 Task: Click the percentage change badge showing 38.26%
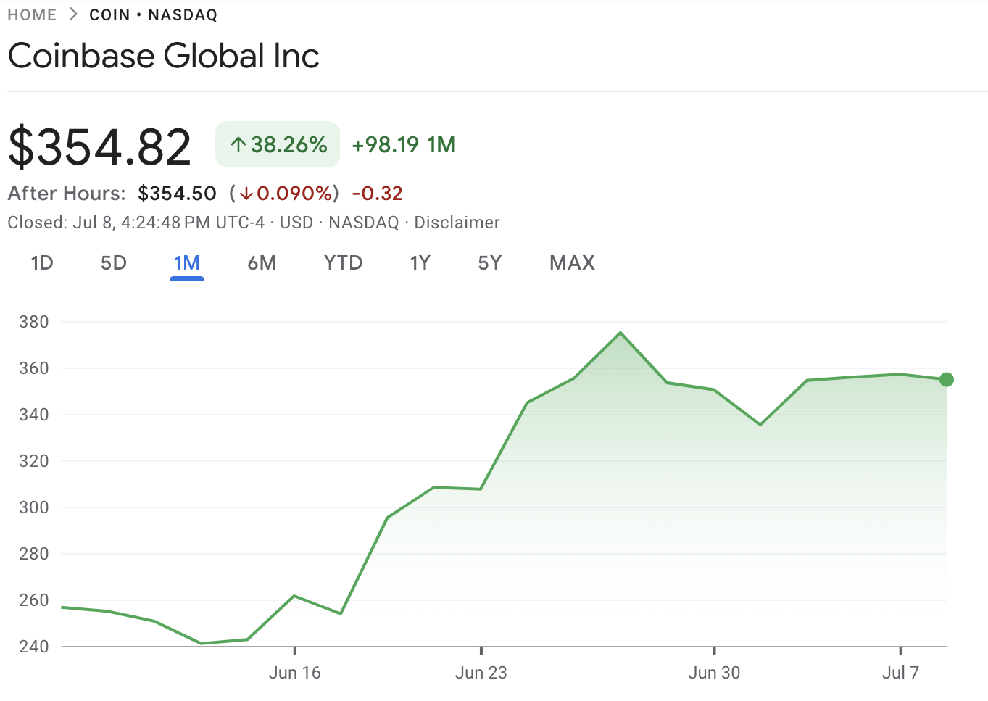tap(278, 144)
